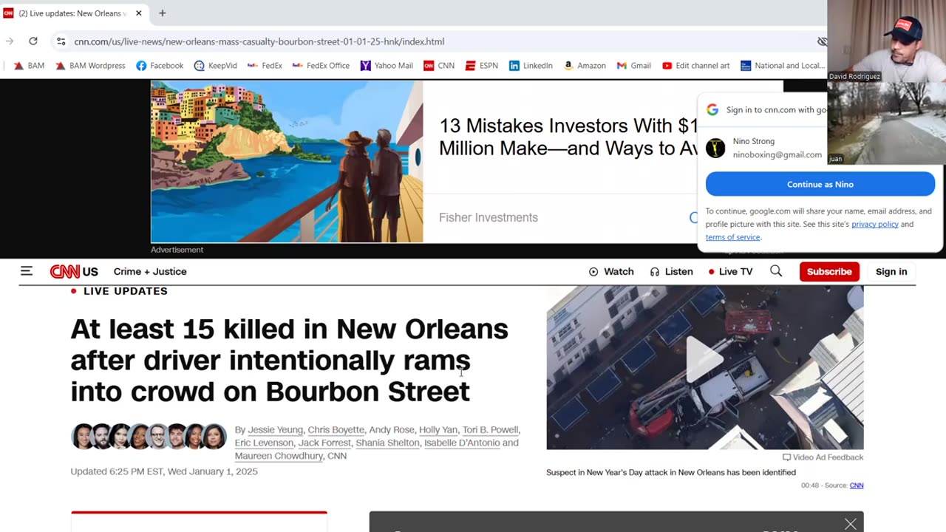
Task: Open author Holly Yan's profile
Action: click(438, 430)
